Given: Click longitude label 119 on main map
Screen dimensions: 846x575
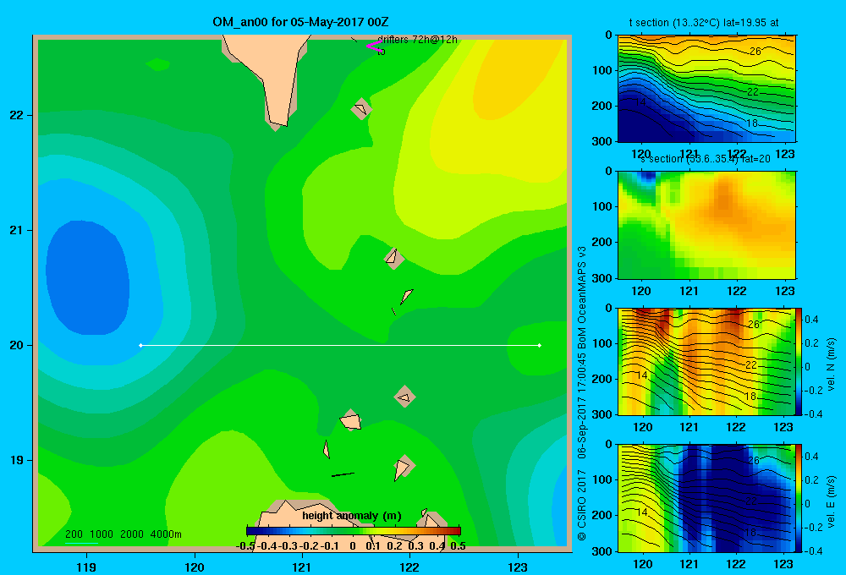Looking at the screenshot, I should 86,567.
